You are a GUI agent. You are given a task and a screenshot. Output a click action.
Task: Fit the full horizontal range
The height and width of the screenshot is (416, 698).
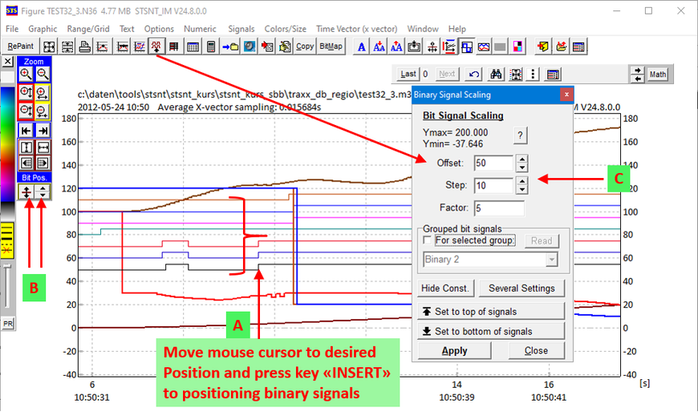(43, 147)
